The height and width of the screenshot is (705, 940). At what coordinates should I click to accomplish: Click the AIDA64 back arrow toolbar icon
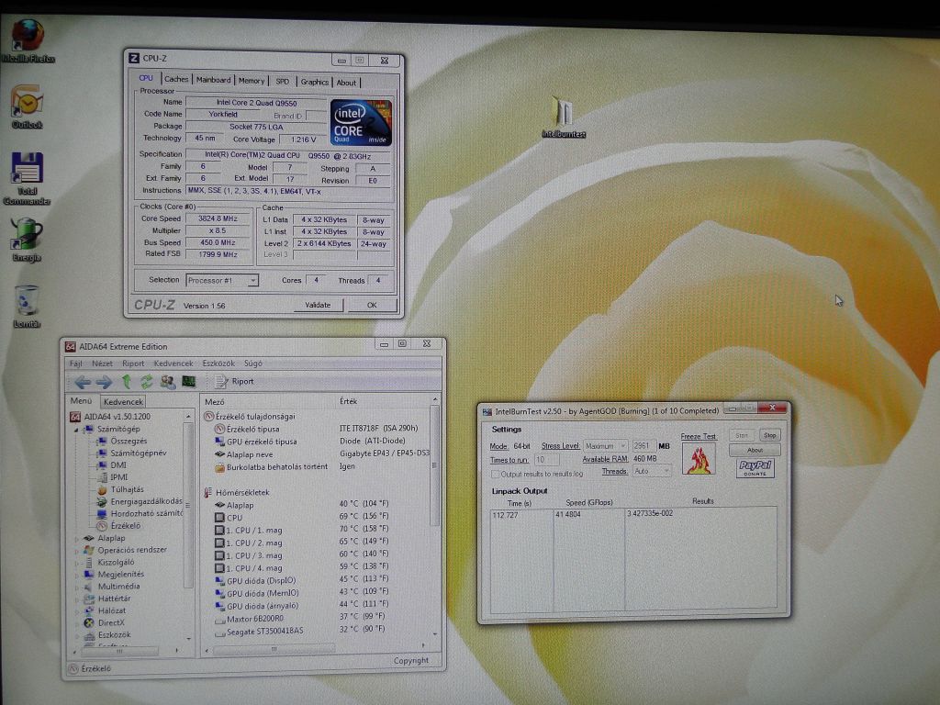[83, 382]
